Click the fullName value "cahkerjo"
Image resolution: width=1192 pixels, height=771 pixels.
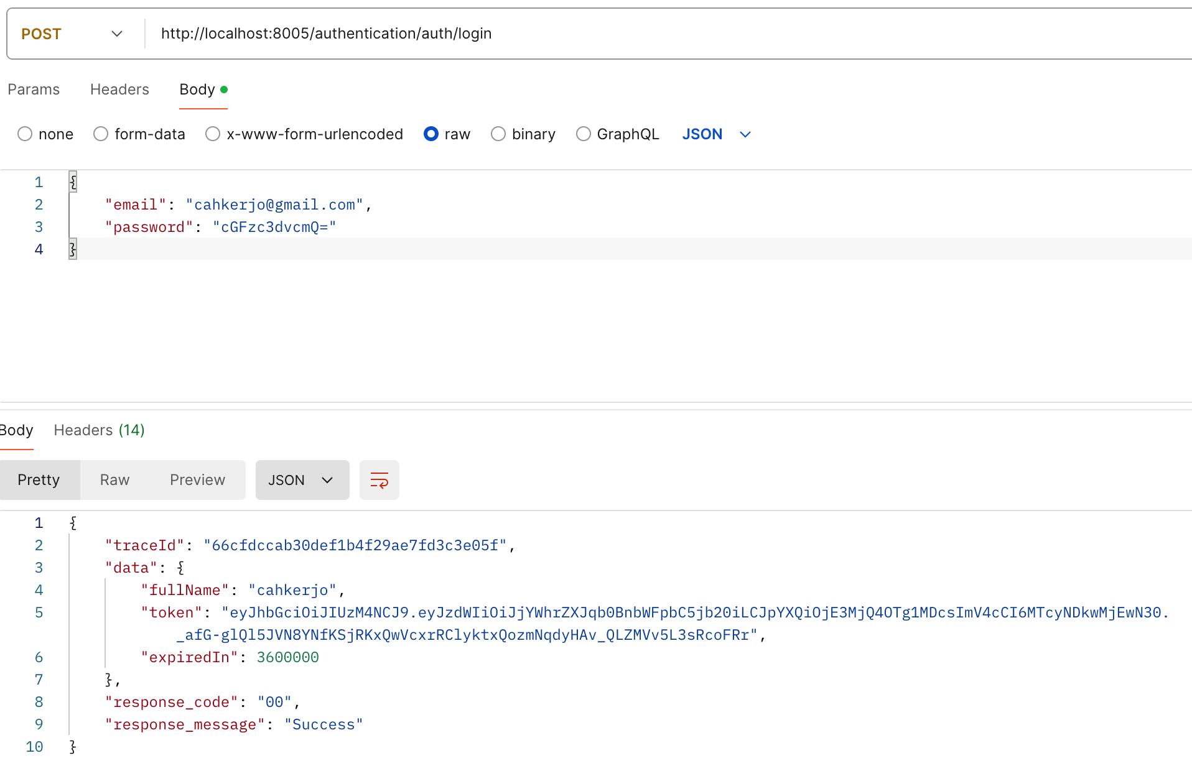(x=292, y=591)
